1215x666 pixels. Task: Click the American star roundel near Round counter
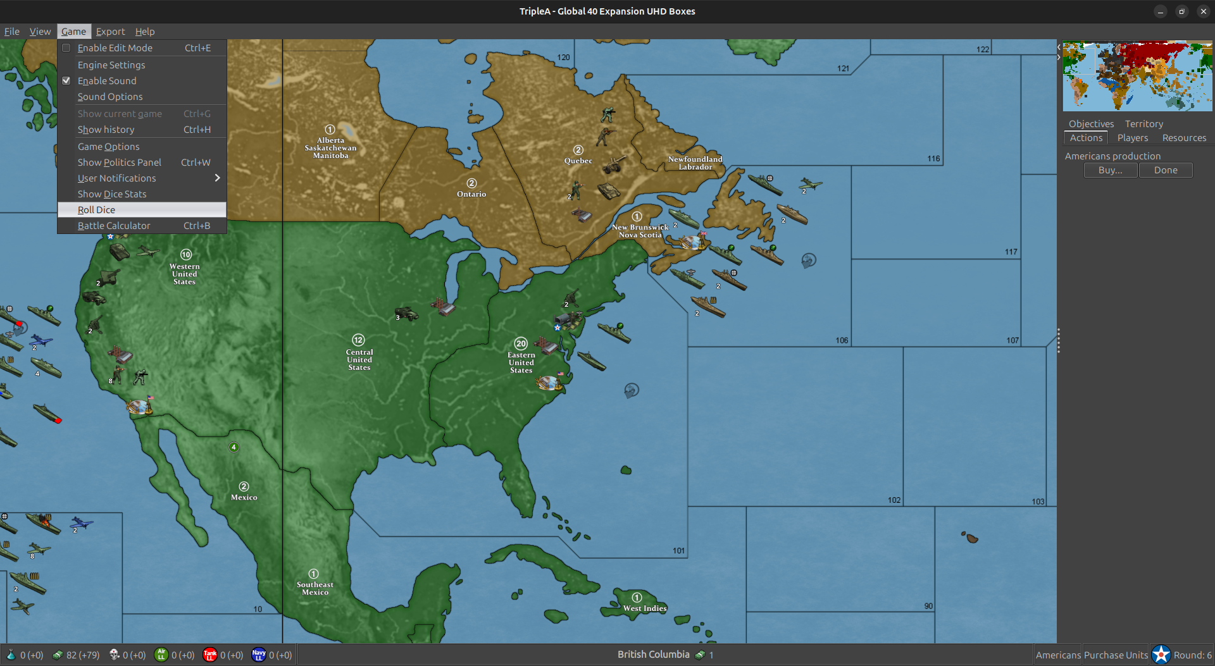(x=1161, y=654)
